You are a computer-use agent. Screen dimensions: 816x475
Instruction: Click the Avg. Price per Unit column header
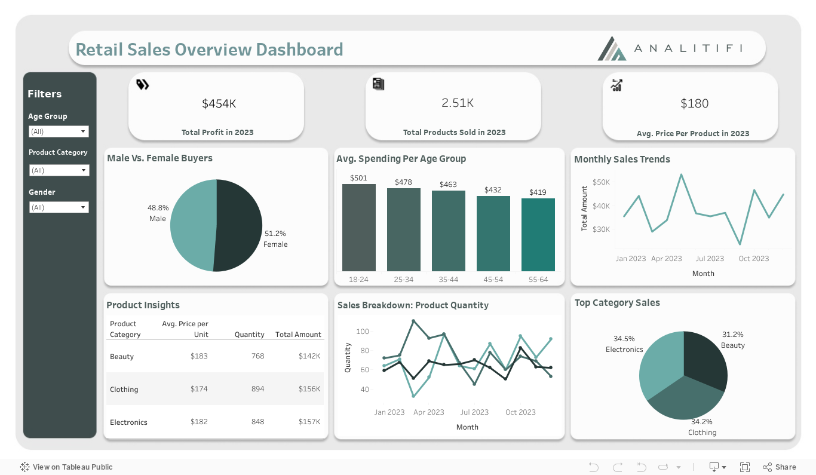click(185, 329)
